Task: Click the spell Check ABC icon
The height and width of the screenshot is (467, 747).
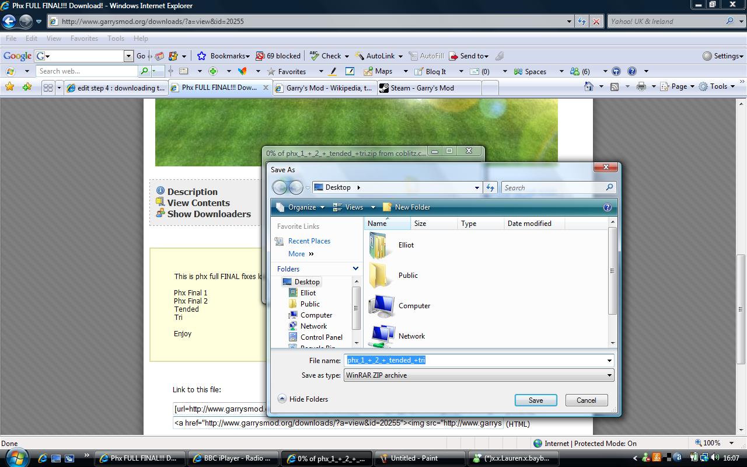Action: pyautogui.click(x=315, y=56)
